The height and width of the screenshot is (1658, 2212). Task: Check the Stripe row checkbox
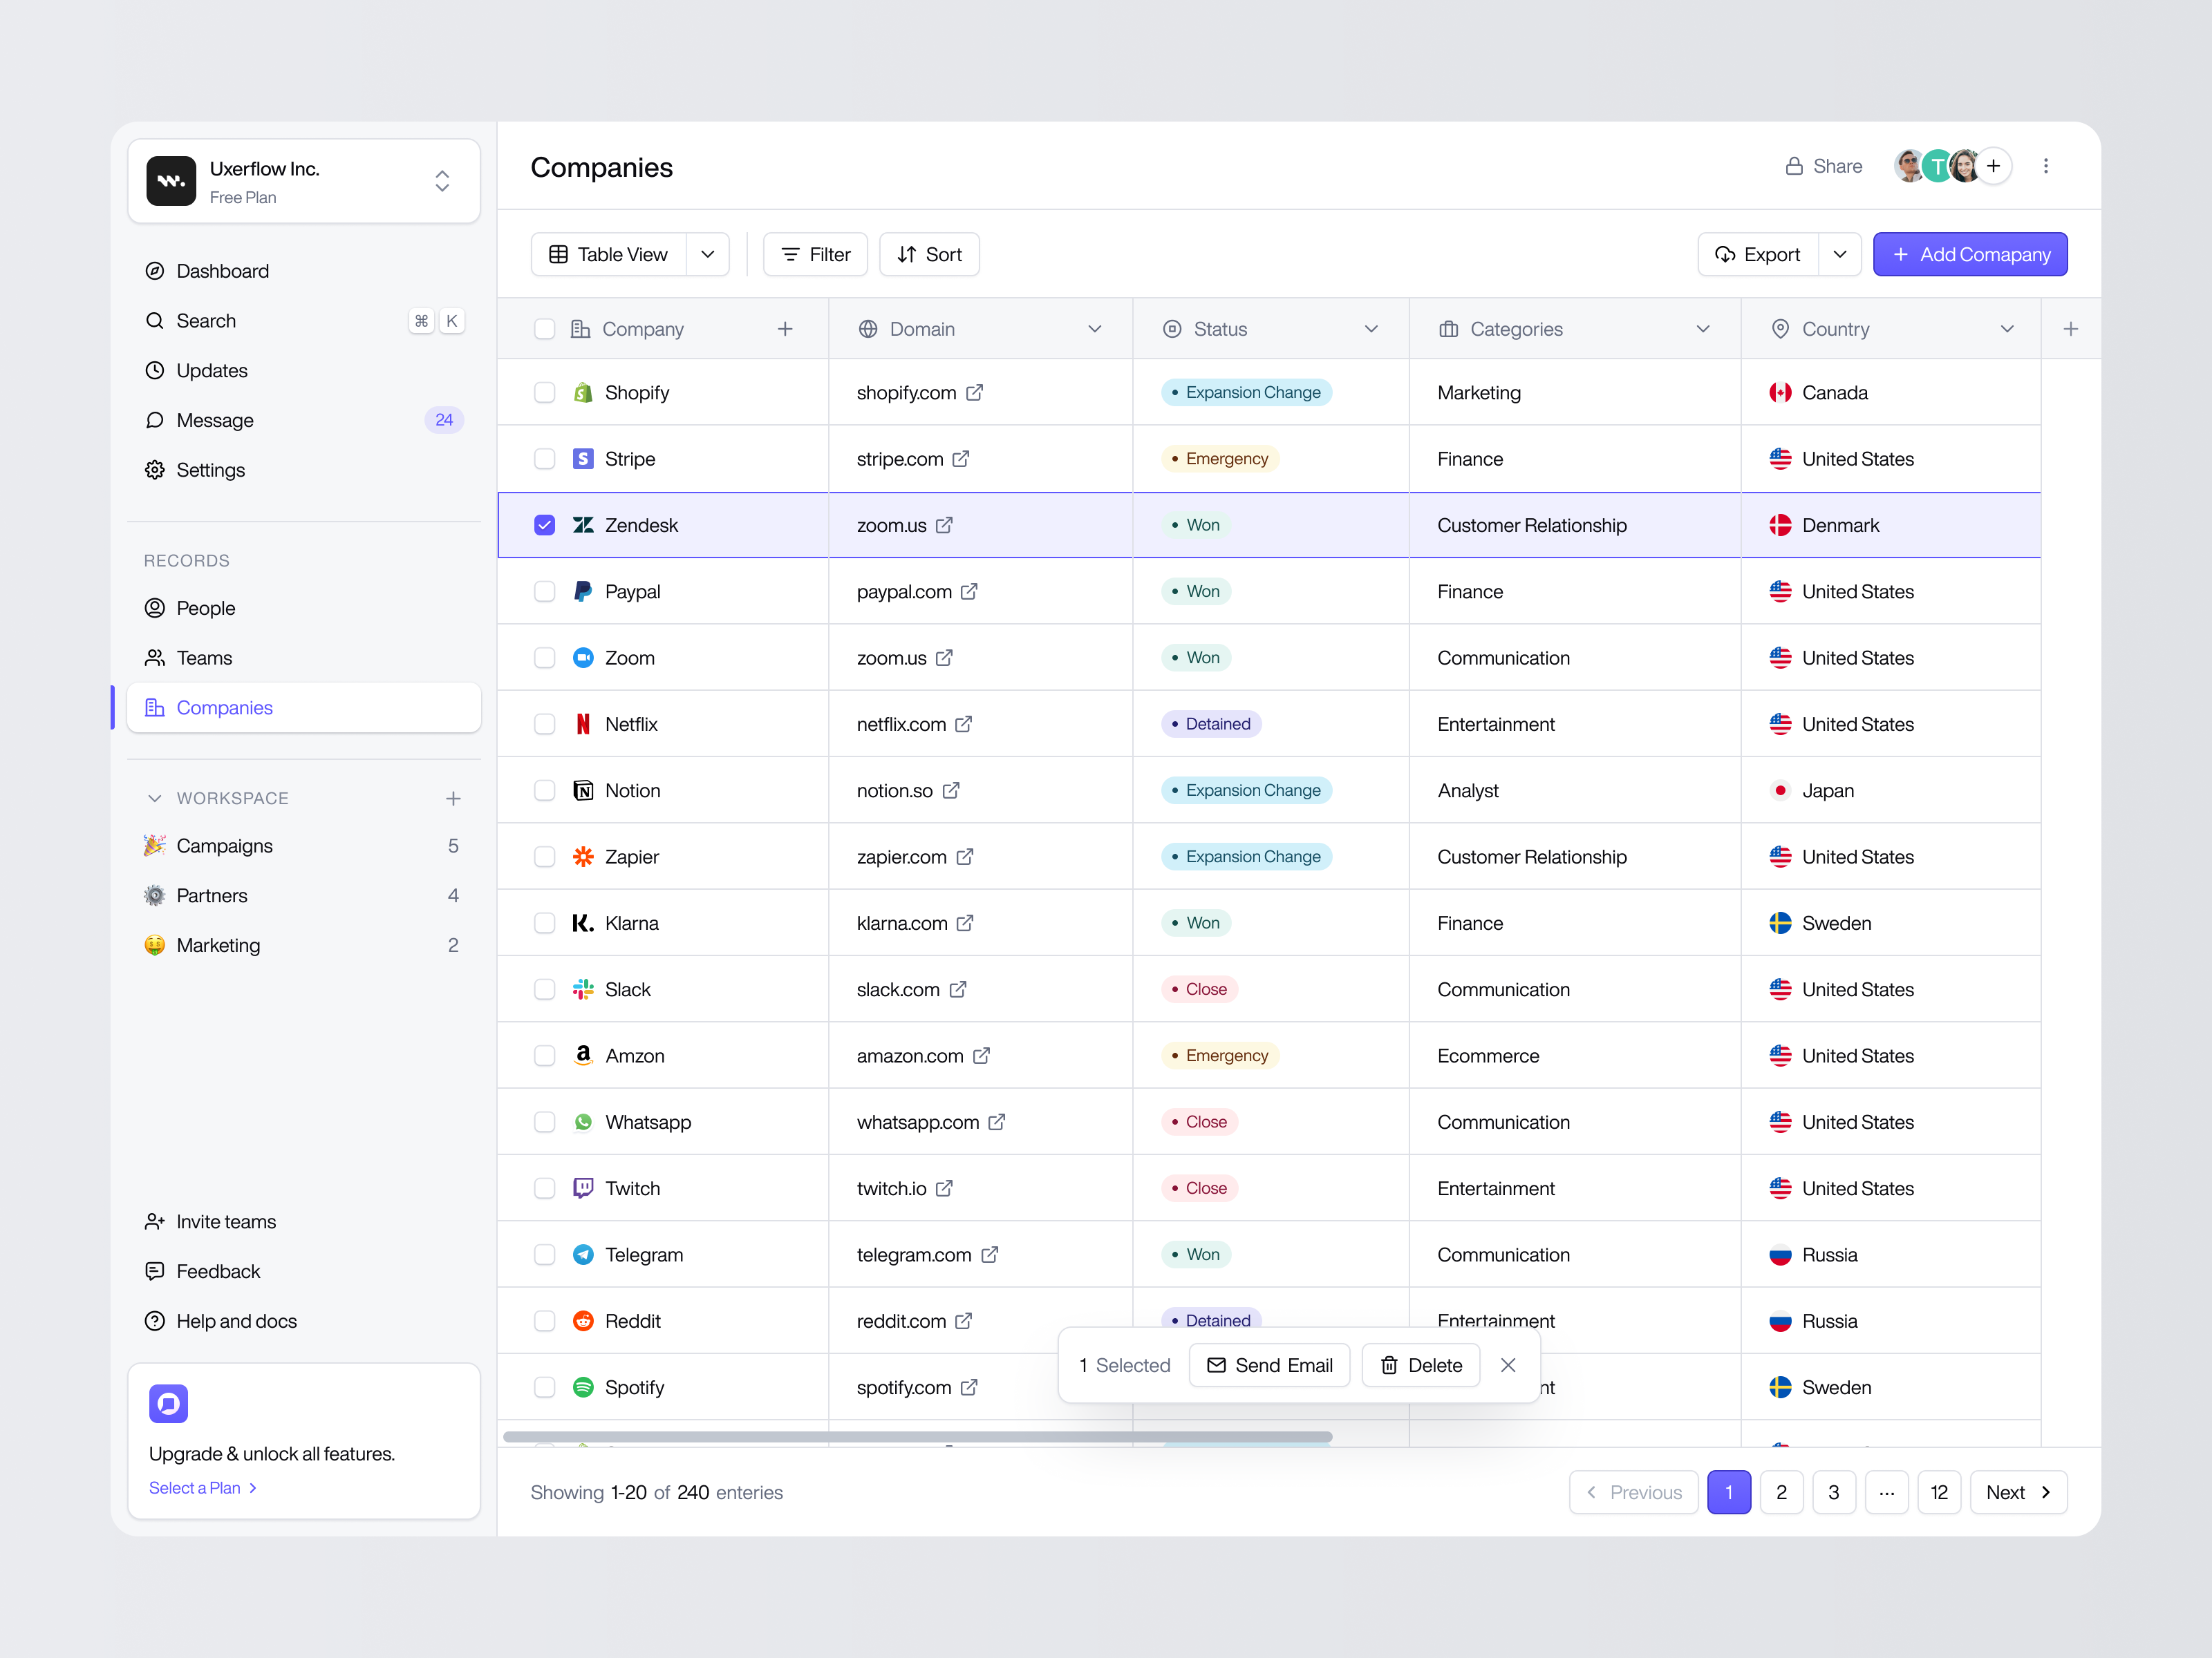click(x=545, y=459)
